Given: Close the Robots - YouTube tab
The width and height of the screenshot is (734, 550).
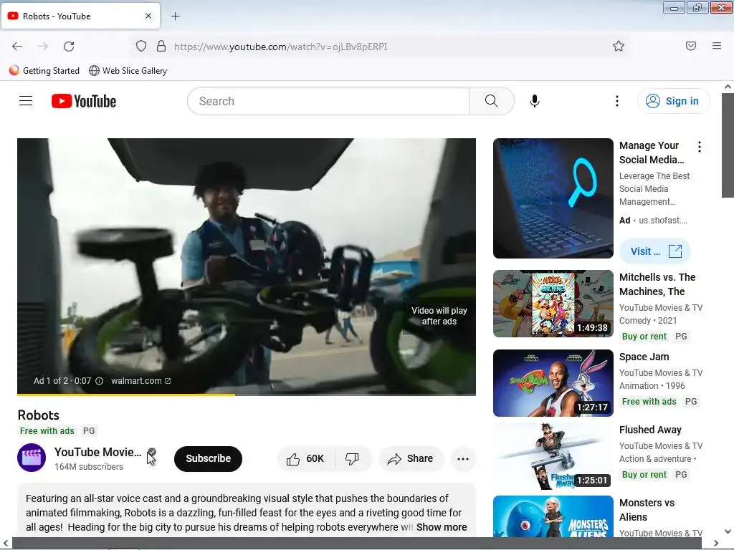Looking at the screenshot, I should click(148, 16).
